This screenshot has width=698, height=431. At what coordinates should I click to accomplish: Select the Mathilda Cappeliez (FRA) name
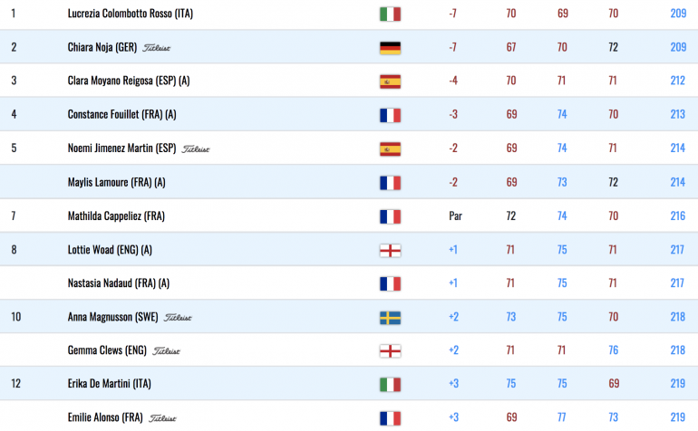116,216
